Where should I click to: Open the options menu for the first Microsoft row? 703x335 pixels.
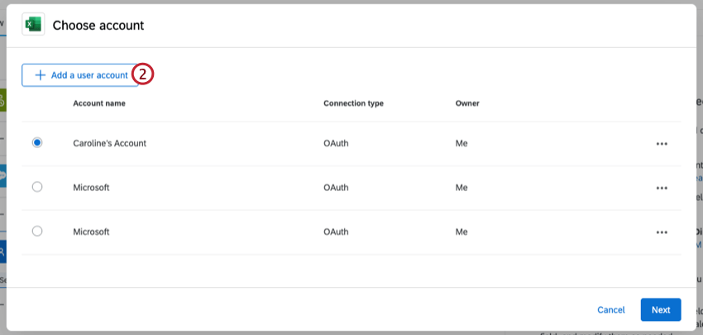[661, 188]
